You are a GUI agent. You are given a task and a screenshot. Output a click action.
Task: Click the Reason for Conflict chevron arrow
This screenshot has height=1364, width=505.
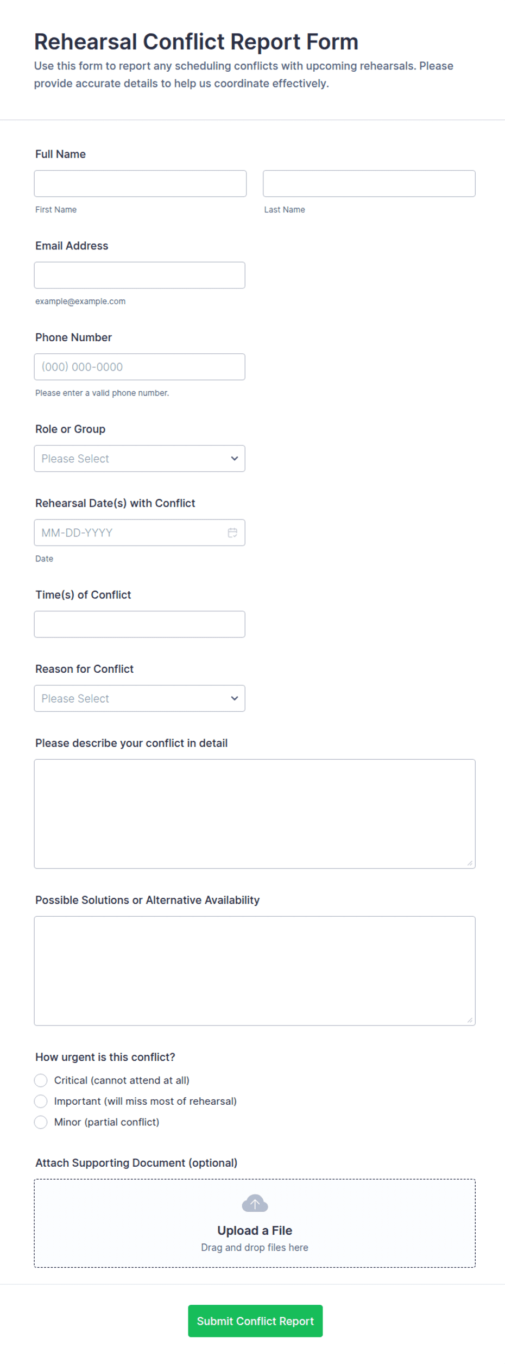tap(235, 698)
